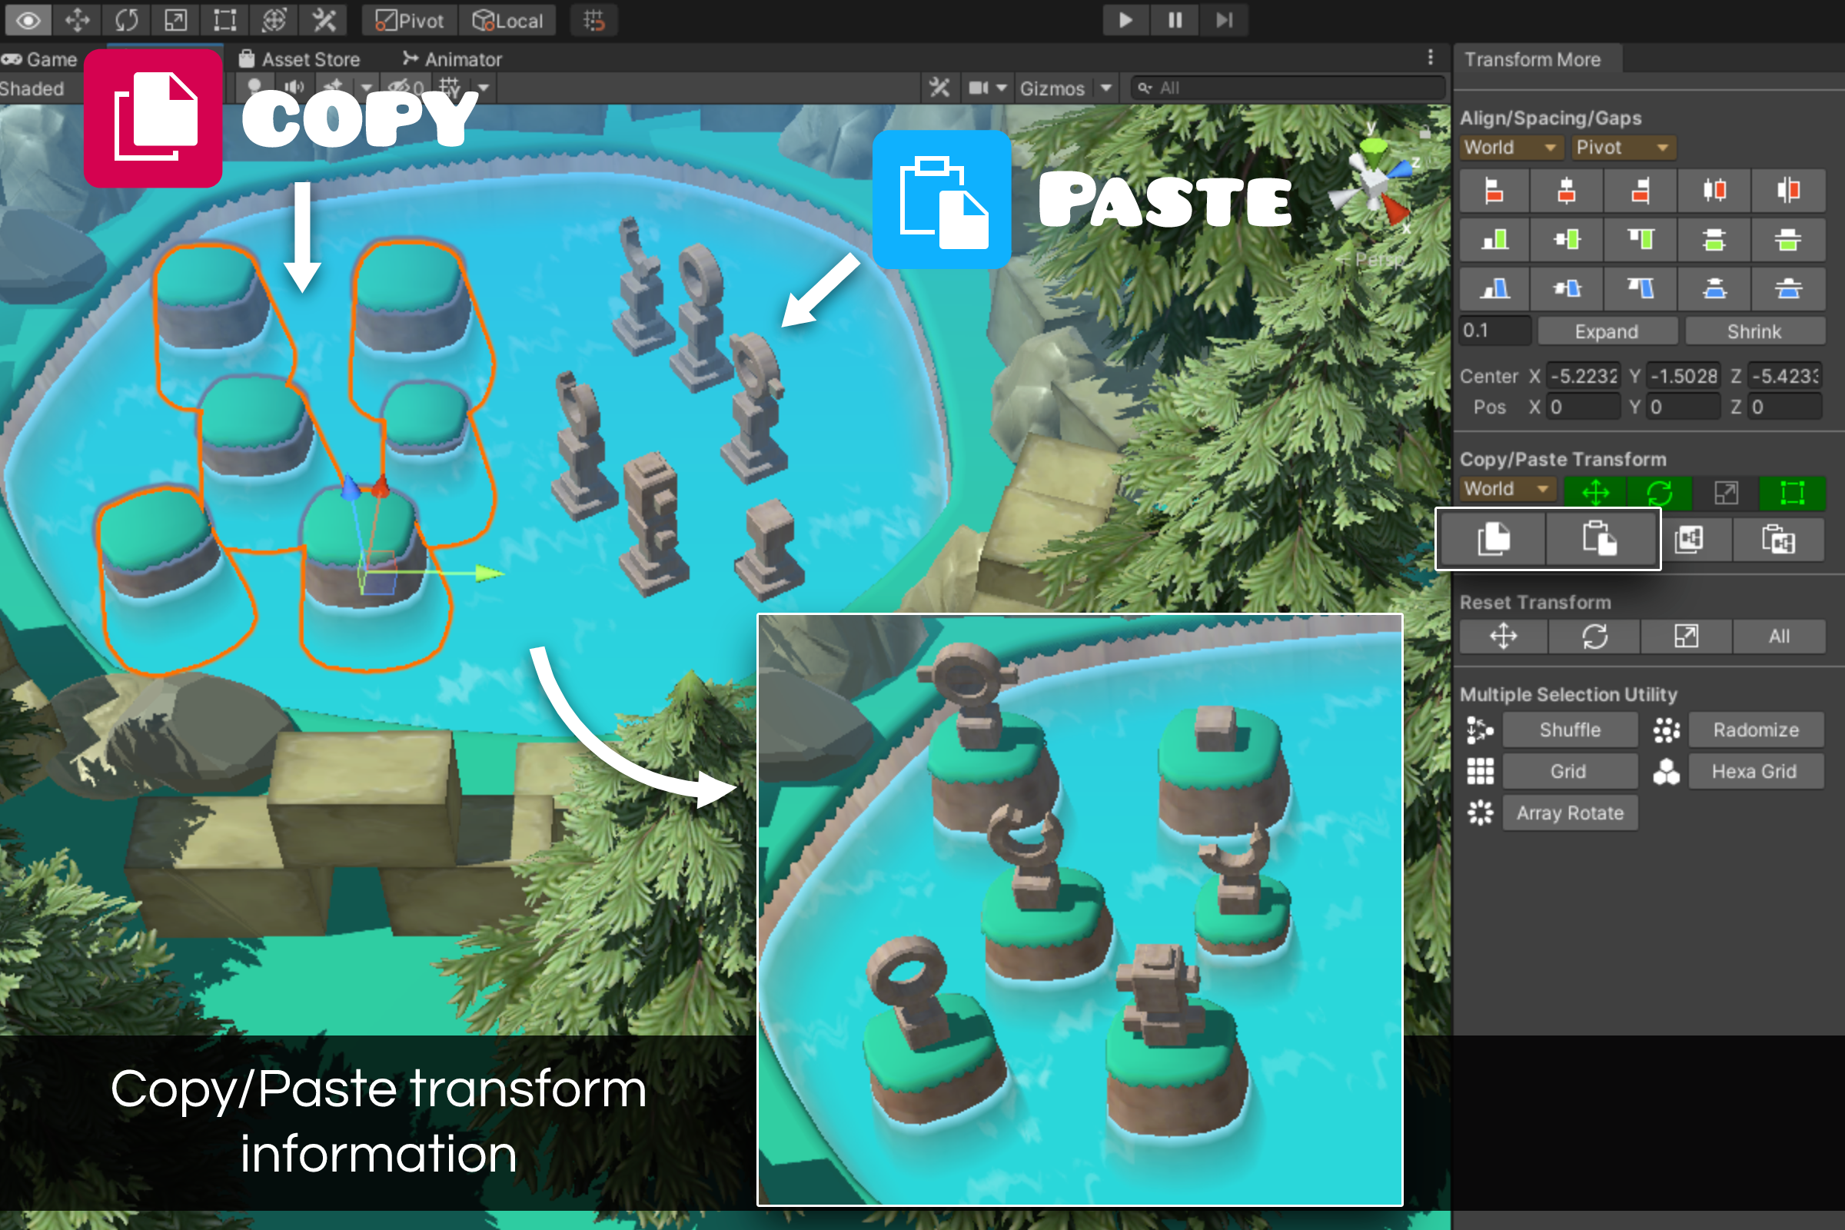
Task: Click the blue Z-axis align far icon
Action: tap(1641, 289)
